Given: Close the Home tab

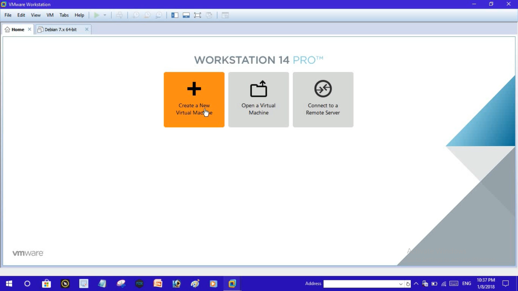Looking at the screenshot, I should coord(30,29).
